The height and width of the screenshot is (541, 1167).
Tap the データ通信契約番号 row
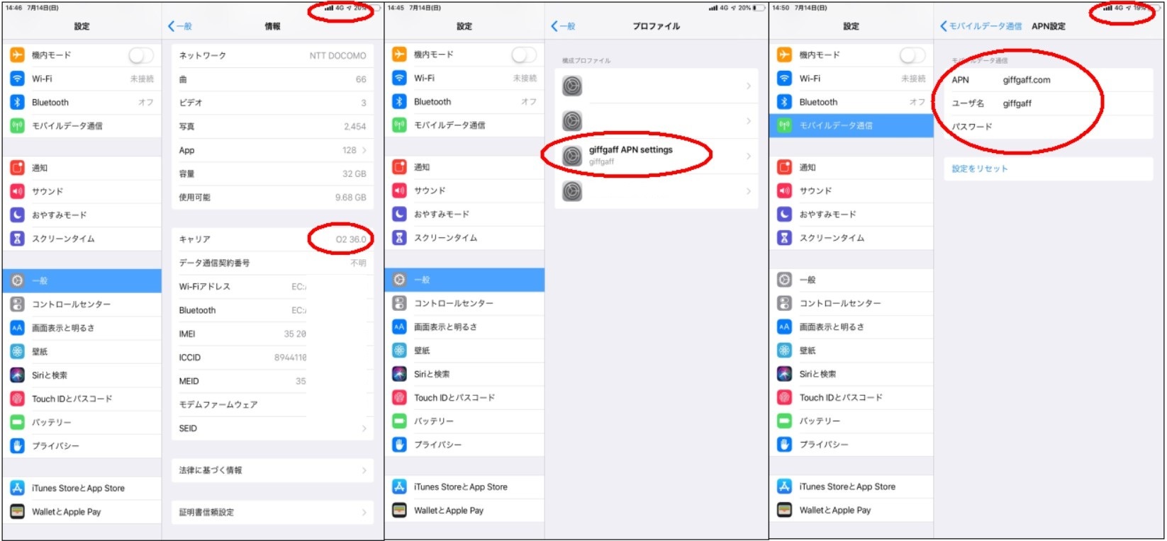(x=272, y=263)
